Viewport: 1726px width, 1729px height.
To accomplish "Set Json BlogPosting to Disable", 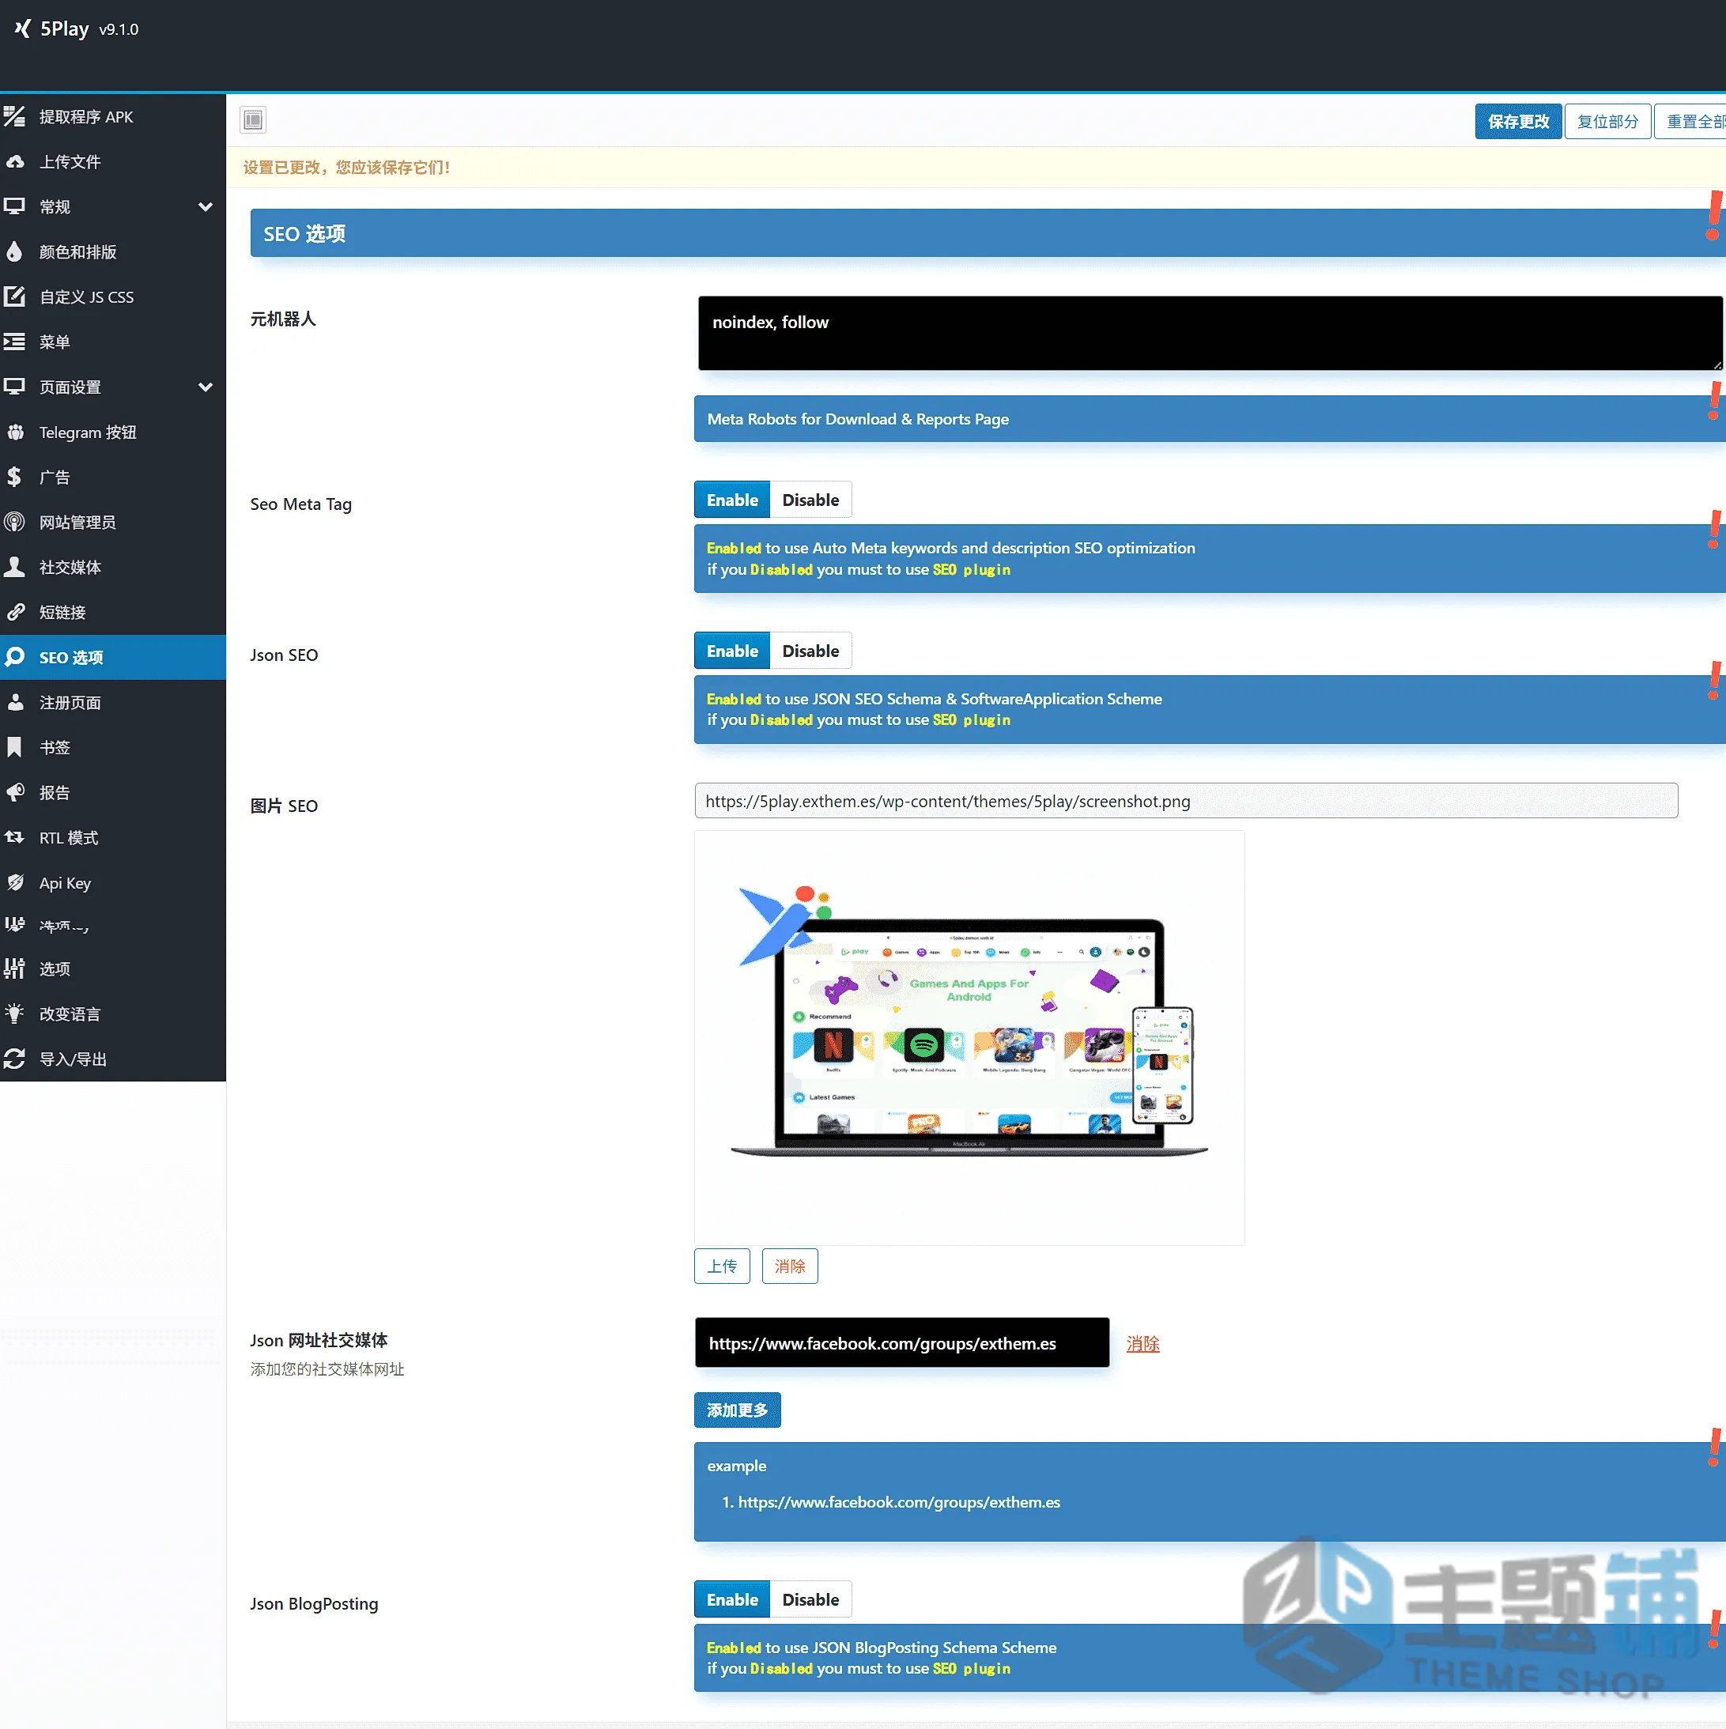I will (x=810, y=1600).
